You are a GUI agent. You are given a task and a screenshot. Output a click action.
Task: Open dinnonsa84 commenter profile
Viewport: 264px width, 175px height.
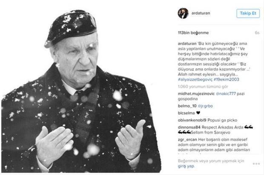point(189,127)
